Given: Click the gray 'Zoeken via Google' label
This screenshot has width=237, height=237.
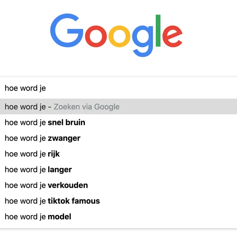Looking at the screenshot, I should [87, 107].
